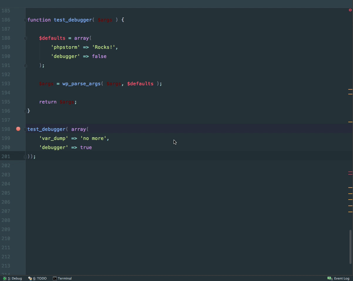Click the 'debugger' key on line 190
This screenshot has height=281, width=353.
[65, 56]
